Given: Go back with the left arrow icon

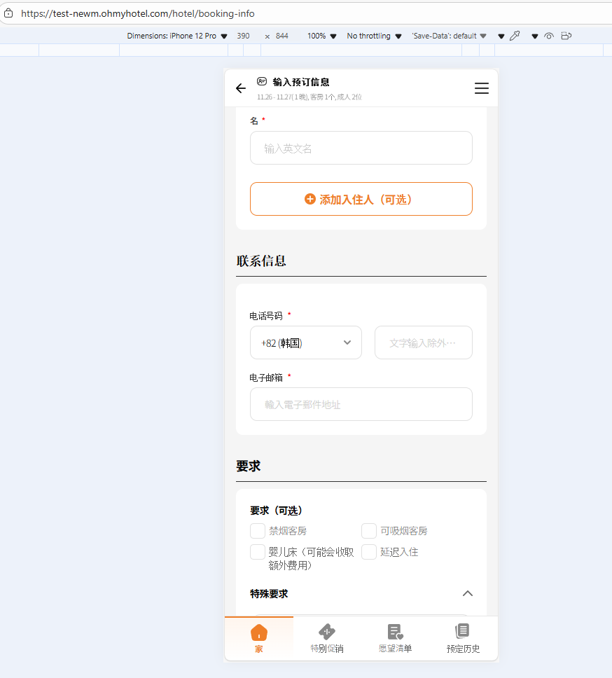Looking at the screenshot, I should click(x=241, y=89).
